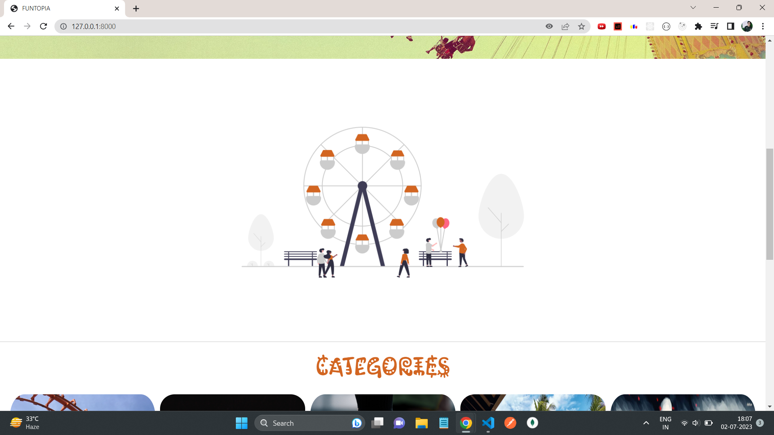Expand the browser tab search chevron

693,7
